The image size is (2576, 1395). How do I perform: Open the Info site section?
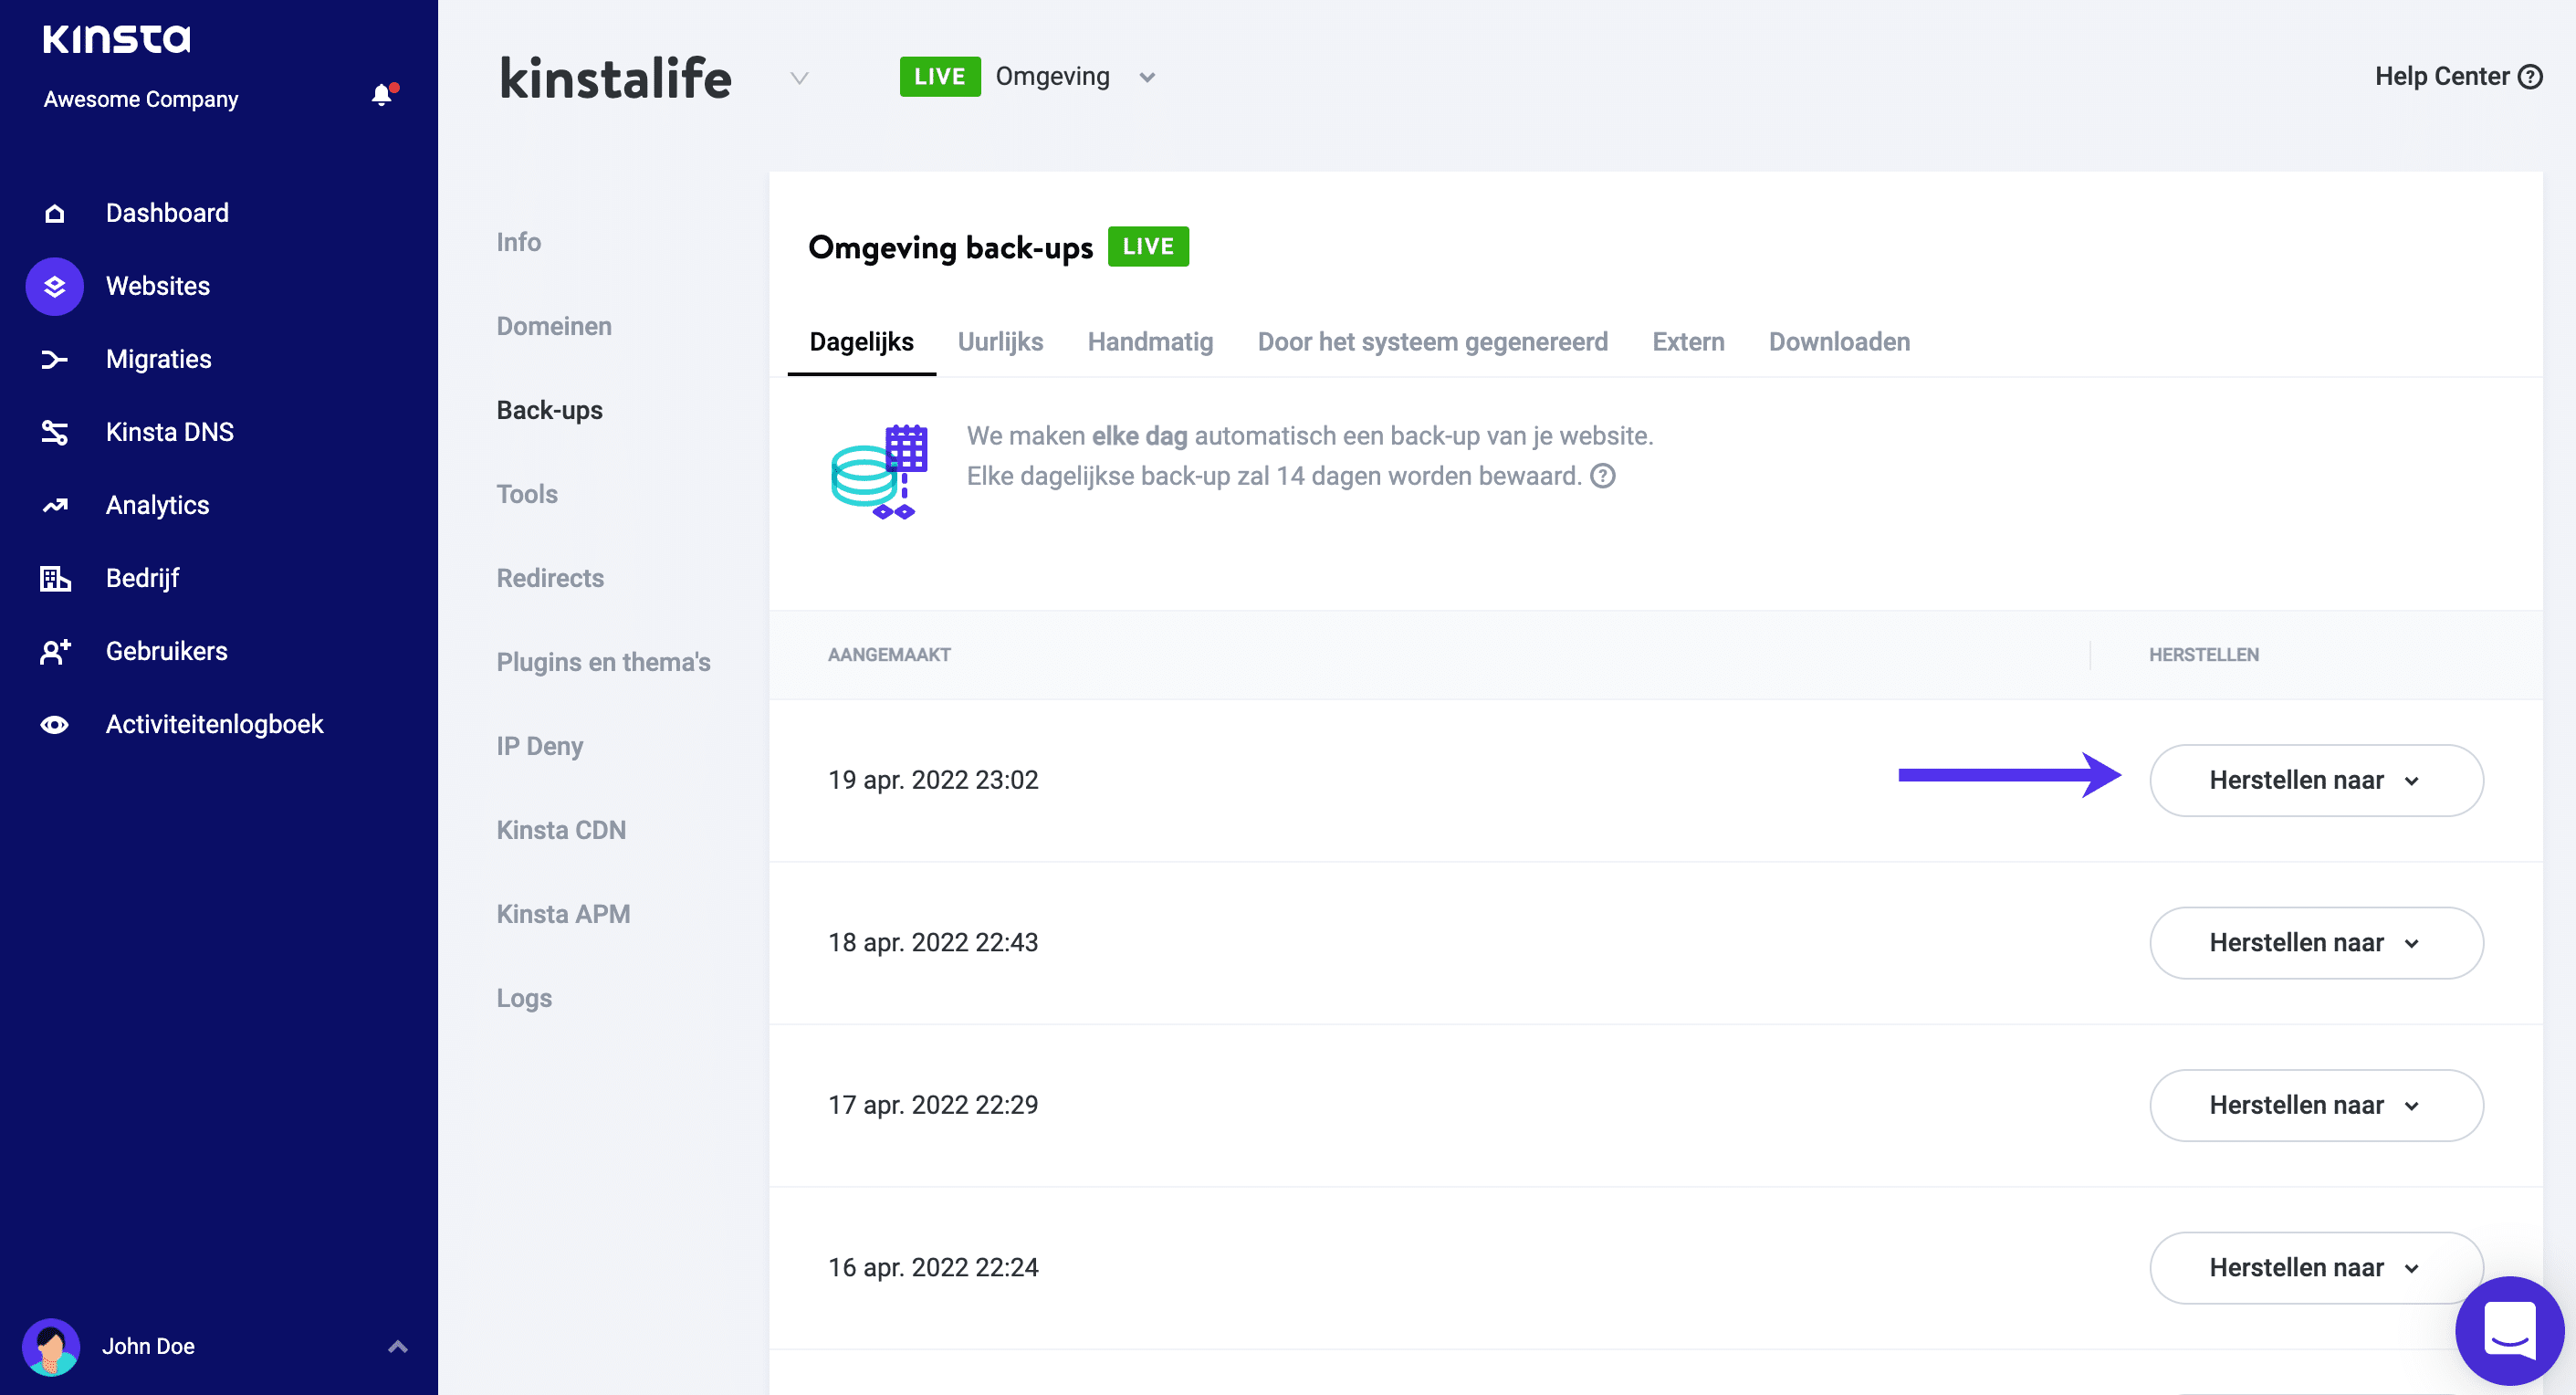(x=518, y=242)
